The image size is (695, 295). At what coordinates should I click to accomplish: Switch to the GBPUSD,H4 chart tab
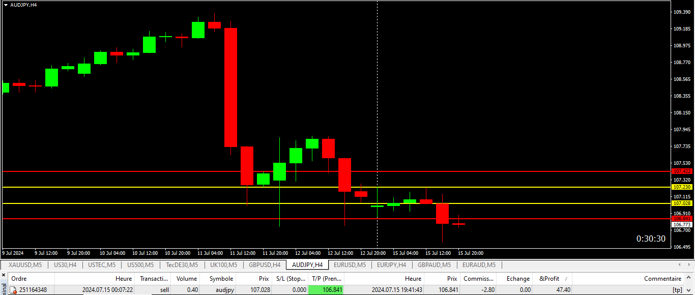265,265
